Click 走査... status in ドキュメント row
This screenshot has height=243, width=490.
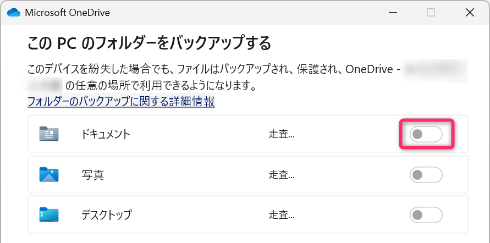(282, 134)
